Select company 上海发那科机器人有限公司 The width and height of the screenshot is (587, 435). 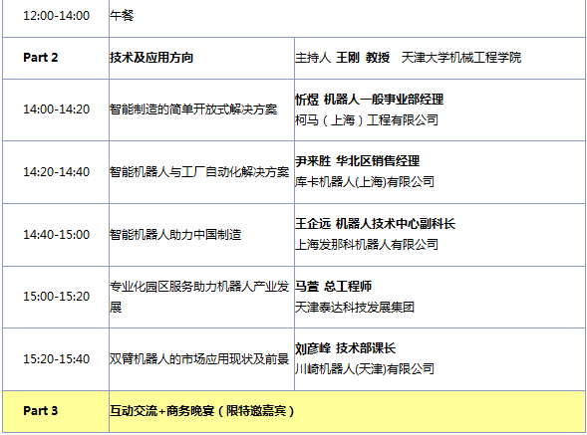[367, 245]
